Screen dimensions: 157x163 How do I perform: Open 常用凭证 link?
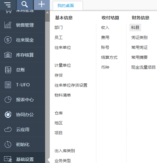pos(139,47)
